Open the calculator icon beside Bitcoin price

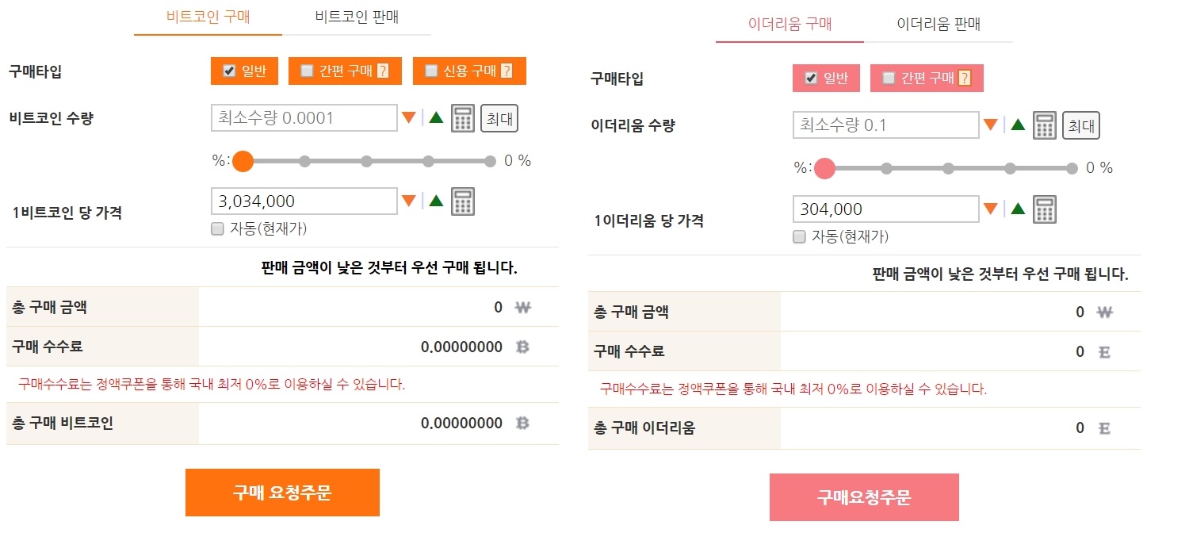tap(462, 201)
